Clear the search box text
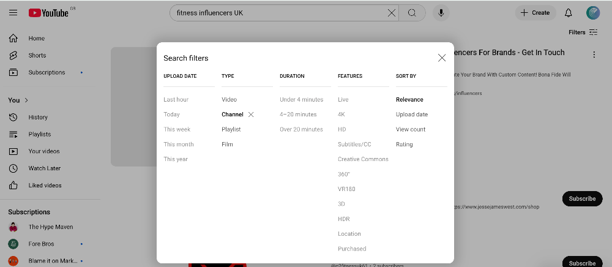Screen dimensions: 612x267 (x=392, y=13)
